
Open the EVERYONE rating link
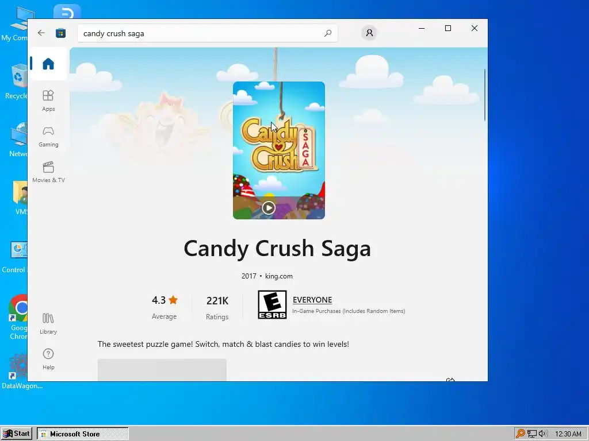tap(312, 300)
